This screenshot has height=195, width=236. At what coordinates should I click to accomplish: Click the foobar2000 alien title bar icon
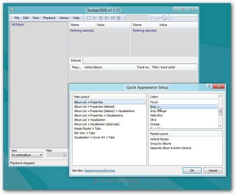(x=12, y=10)
